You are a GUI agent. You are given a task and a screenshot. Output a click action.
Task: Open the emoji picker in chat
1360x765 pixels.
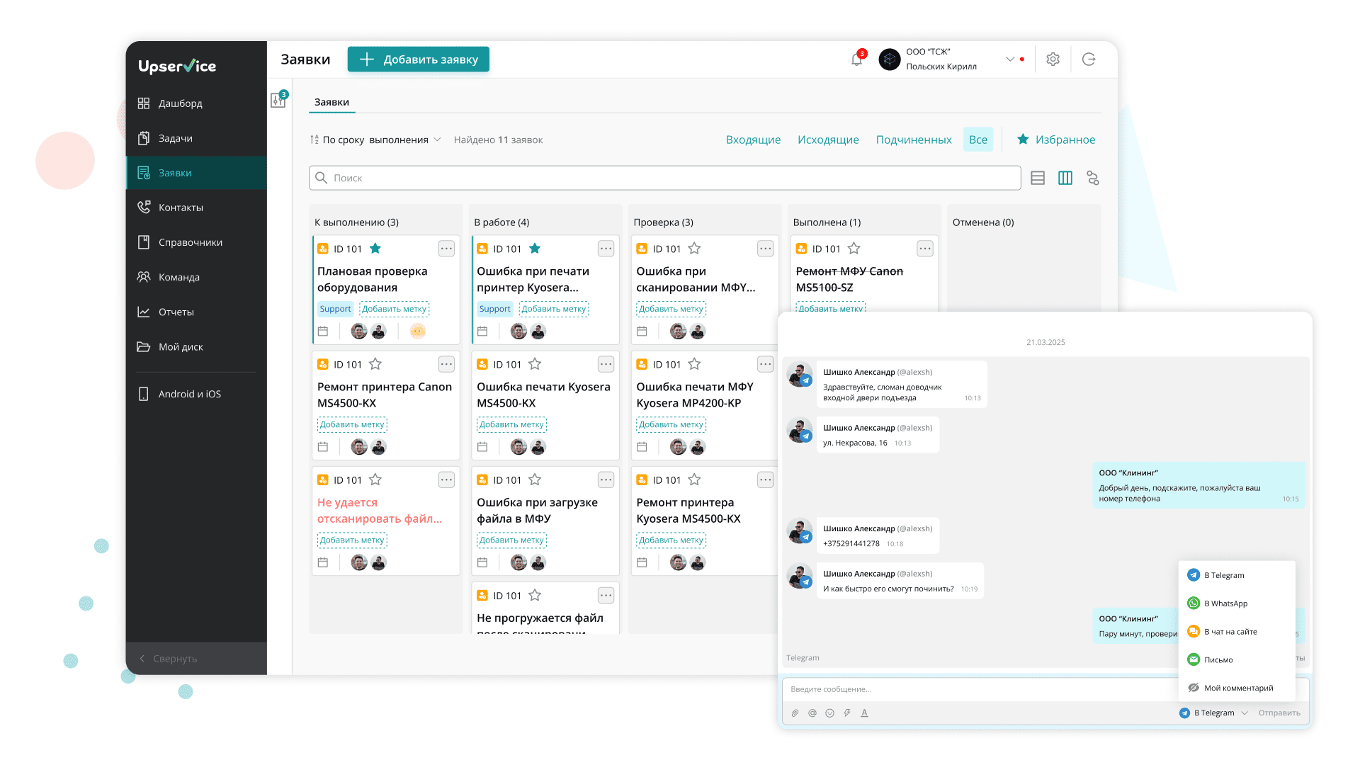(x=829, y=713)
